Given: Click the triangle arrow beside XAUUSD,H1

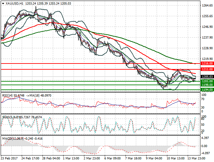Looking at the screenshot, I should (x=3, y=3).
